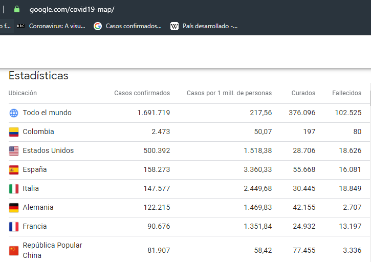Click Francia confirmed cases 90.676
Image resolution: width=371 pixels, height=262 pixels.
[x=159, y=226]
